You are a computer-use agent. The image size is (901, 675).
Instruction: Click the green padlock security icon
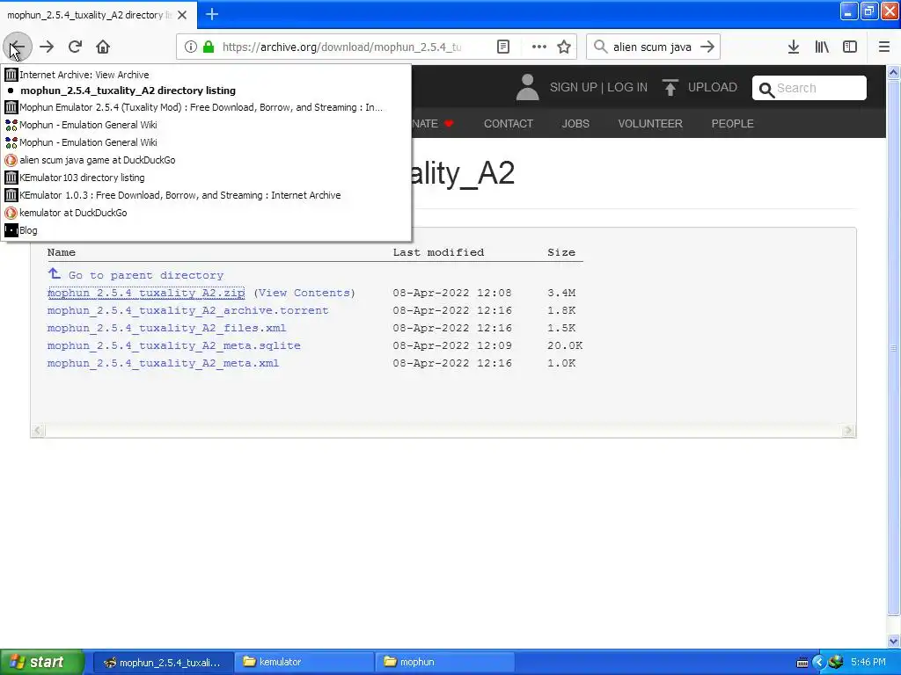click(209, 47)
